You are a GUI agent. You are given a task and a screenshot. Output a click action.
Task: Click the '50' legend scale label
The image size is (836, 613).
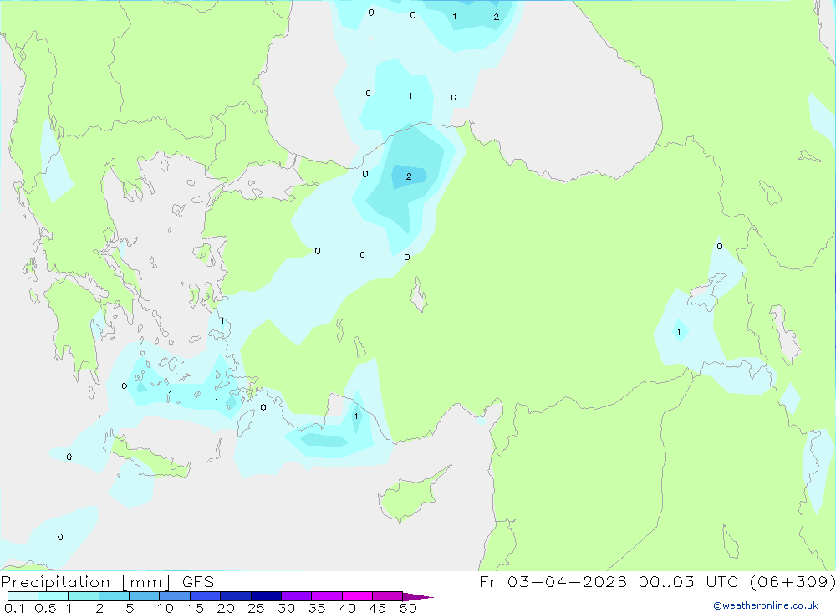pyautogui.click(x=408, y=608)
